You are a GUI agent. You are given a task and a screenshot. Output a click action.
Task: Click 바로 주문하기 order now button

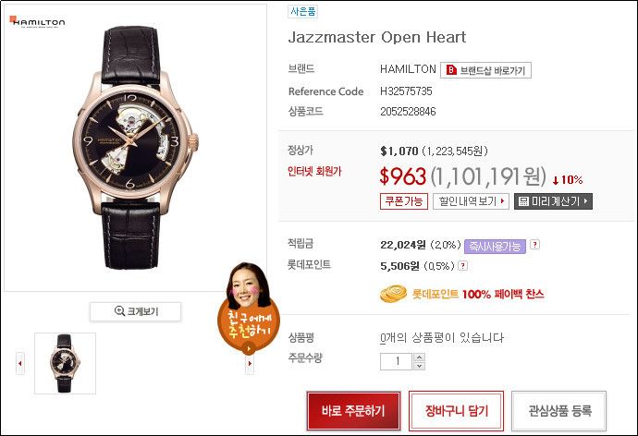pos(353,410)
